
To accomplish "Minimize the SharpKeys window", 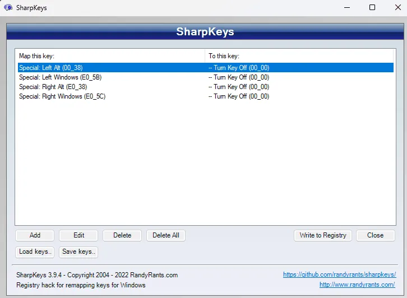I will [347, 7].
